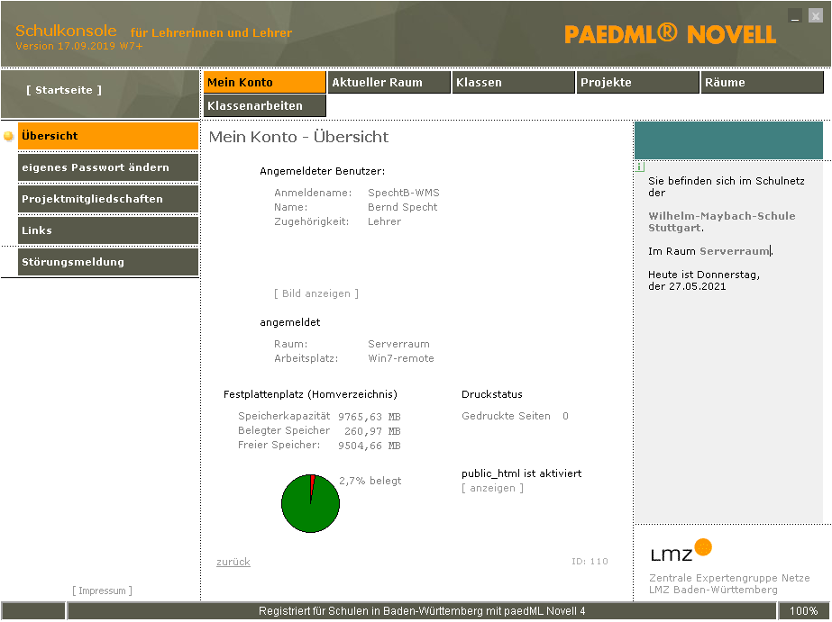Click the date 27.05.2021 text
Viewport: 832px width, 622px height.
point(697,286)
